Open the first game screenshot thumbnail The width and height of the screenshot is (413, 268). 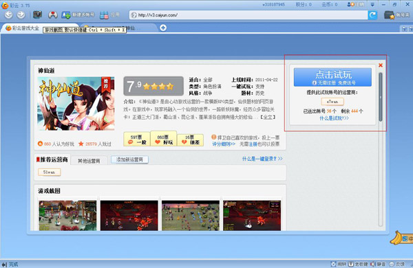tap(67, 215)
